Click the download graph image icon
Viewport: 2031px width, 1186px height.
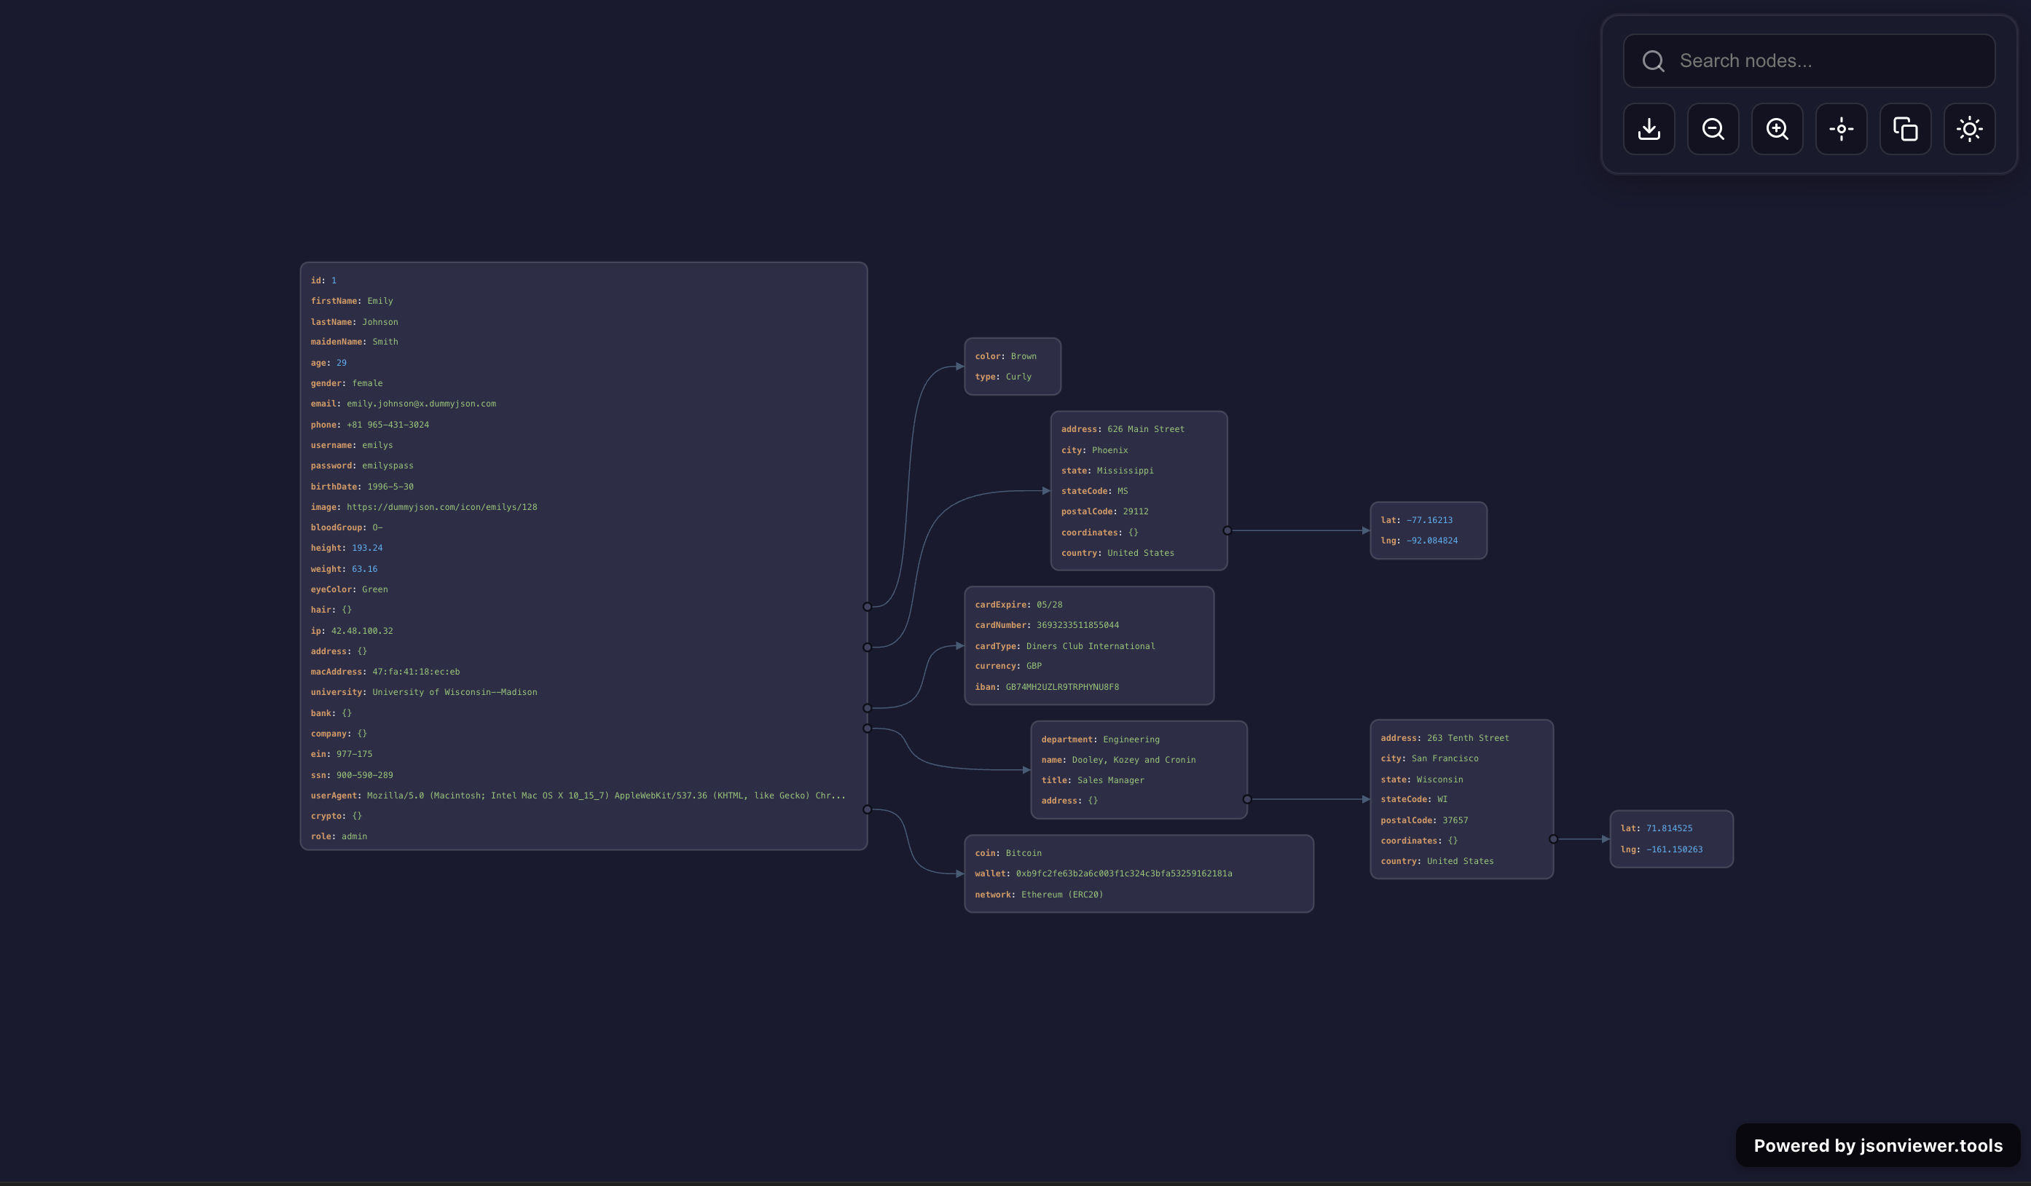pyautogui.click(x=1649, y=129)
